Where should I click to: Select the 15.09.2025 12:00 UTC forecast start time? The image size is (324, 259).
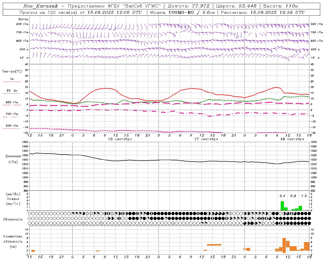tap(114, 12)
